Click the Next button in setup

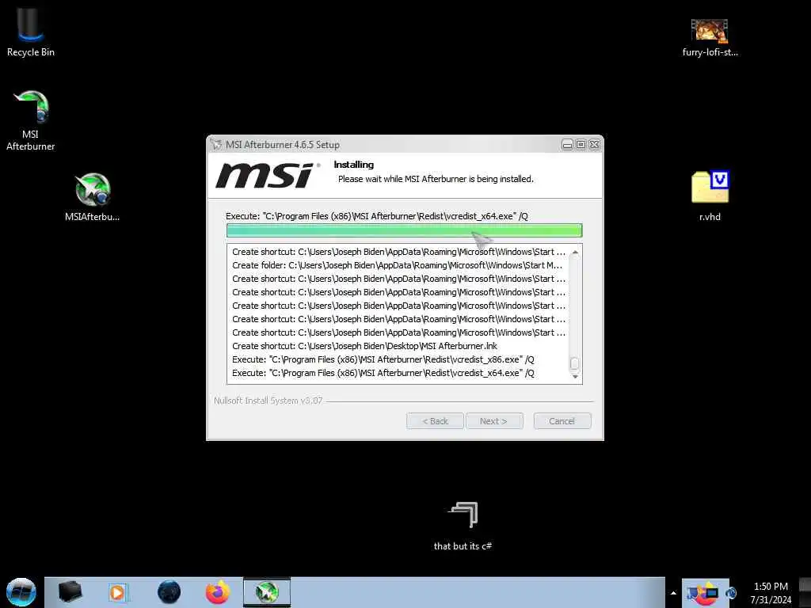click(494, 421)
